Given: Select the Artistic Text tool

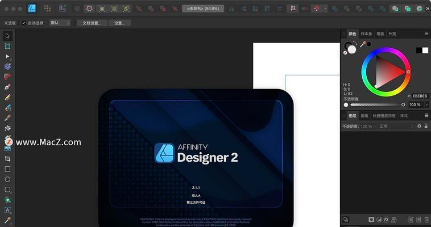Looking at the screenshot, I should (7, 210).
